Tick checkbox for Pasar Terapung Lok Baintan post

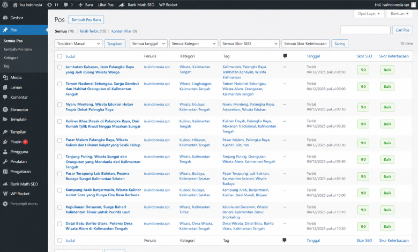59,174
